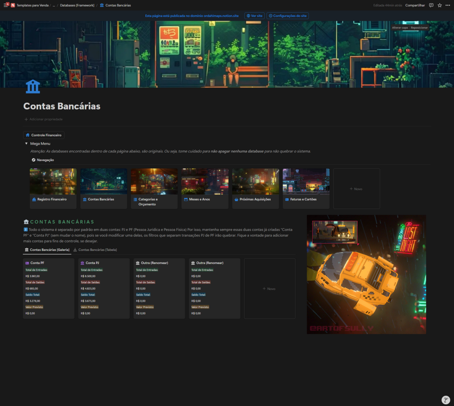Click R$ 685,00 saídas in Conta PF

pos(32,289)
